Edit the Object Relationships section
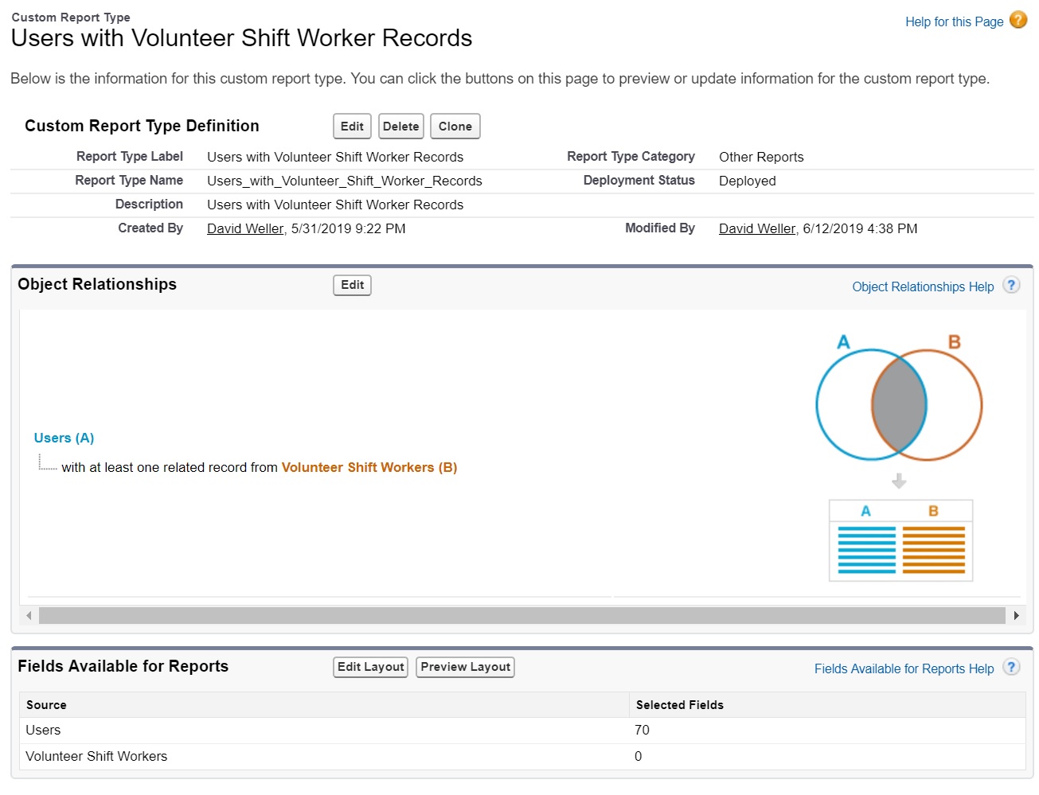 tap(352, 285)
